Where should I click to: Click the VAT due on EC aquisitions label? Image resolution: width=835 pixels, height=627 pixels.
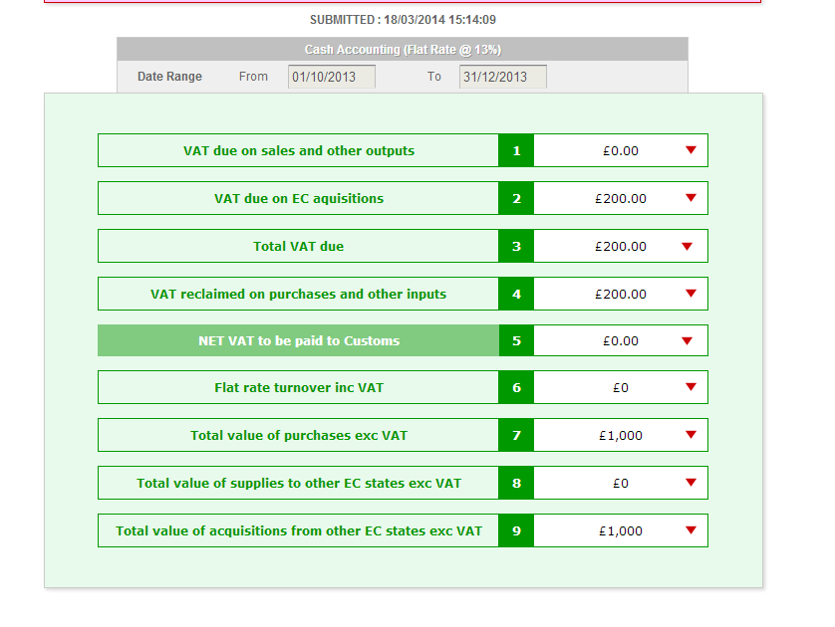(299, 198)
